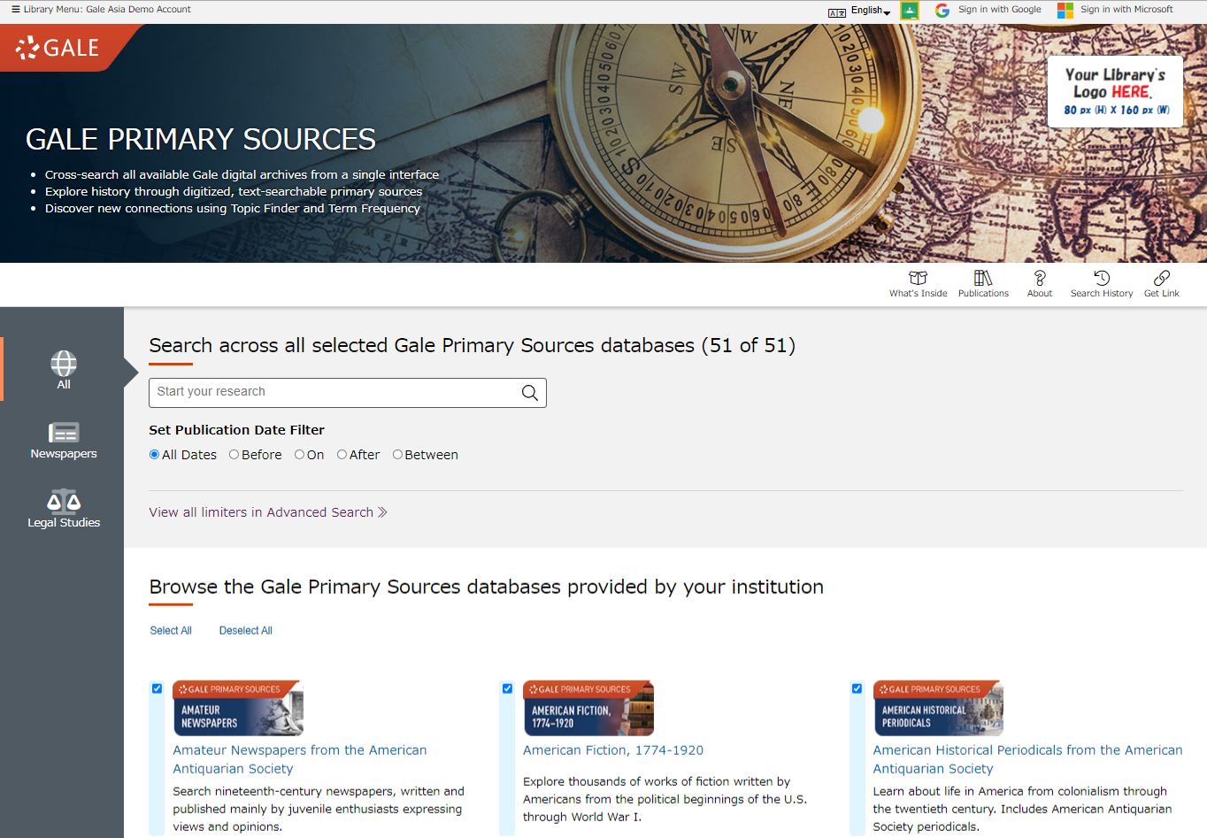Click the American Historical Periodicals thumbnail image

[x=938, y=708]
